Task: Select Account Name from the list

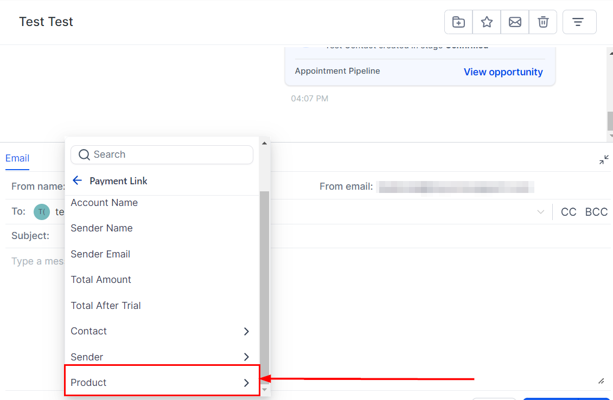Action: (x=104, y=203)
